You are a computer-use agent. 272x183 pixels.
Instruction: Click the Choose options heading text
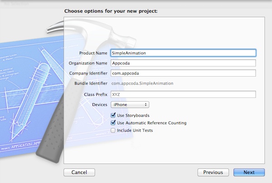pyautogui.click(x=111, y=10)
